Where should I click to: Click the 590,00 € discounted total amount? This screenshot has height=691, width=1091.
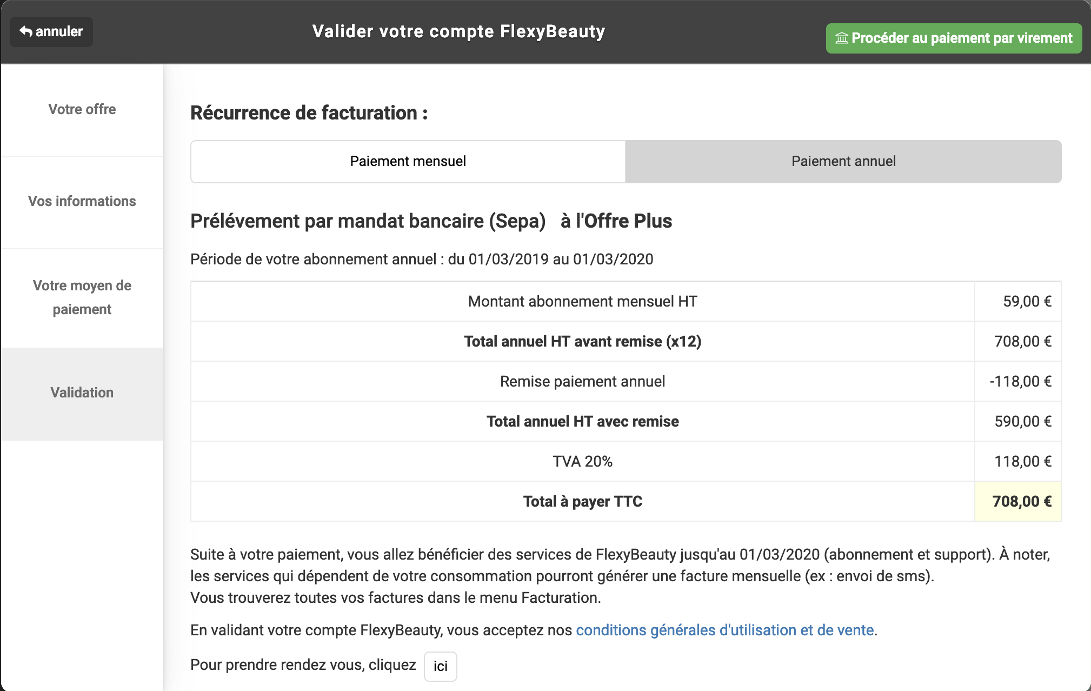1023,421
